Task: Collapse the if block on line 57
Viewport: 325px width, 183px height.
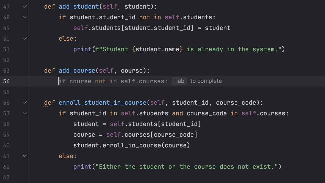Action: (25, 113)
